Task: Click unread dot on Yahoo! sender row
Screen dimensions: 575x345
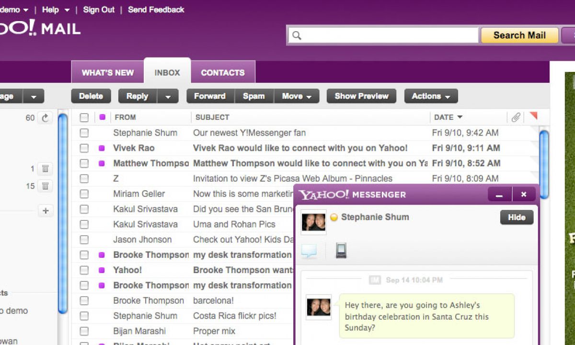Action: pos(102,270)
